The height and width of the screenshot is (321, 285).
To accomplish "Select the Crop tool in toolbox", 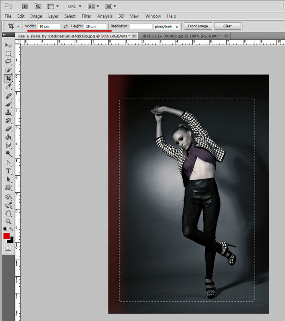I will pyautogui.click(x=8, y=78).
